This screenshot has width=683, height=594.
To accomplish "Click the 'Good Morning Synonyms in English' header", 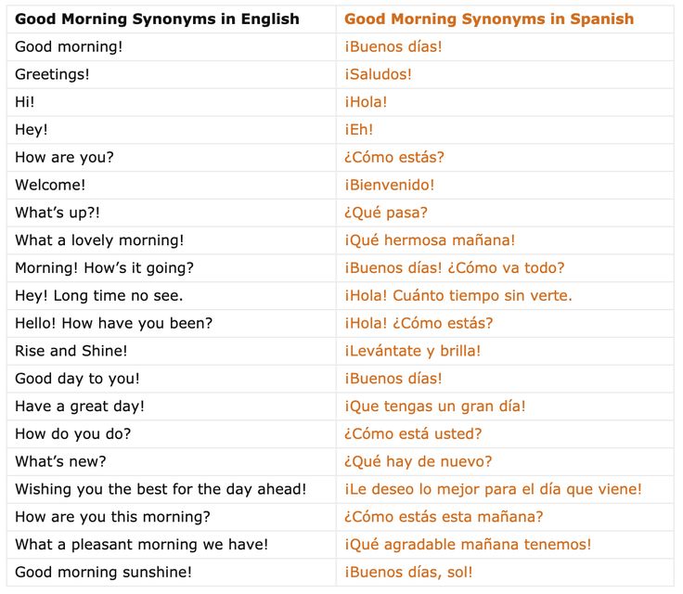I will (157, 19).
